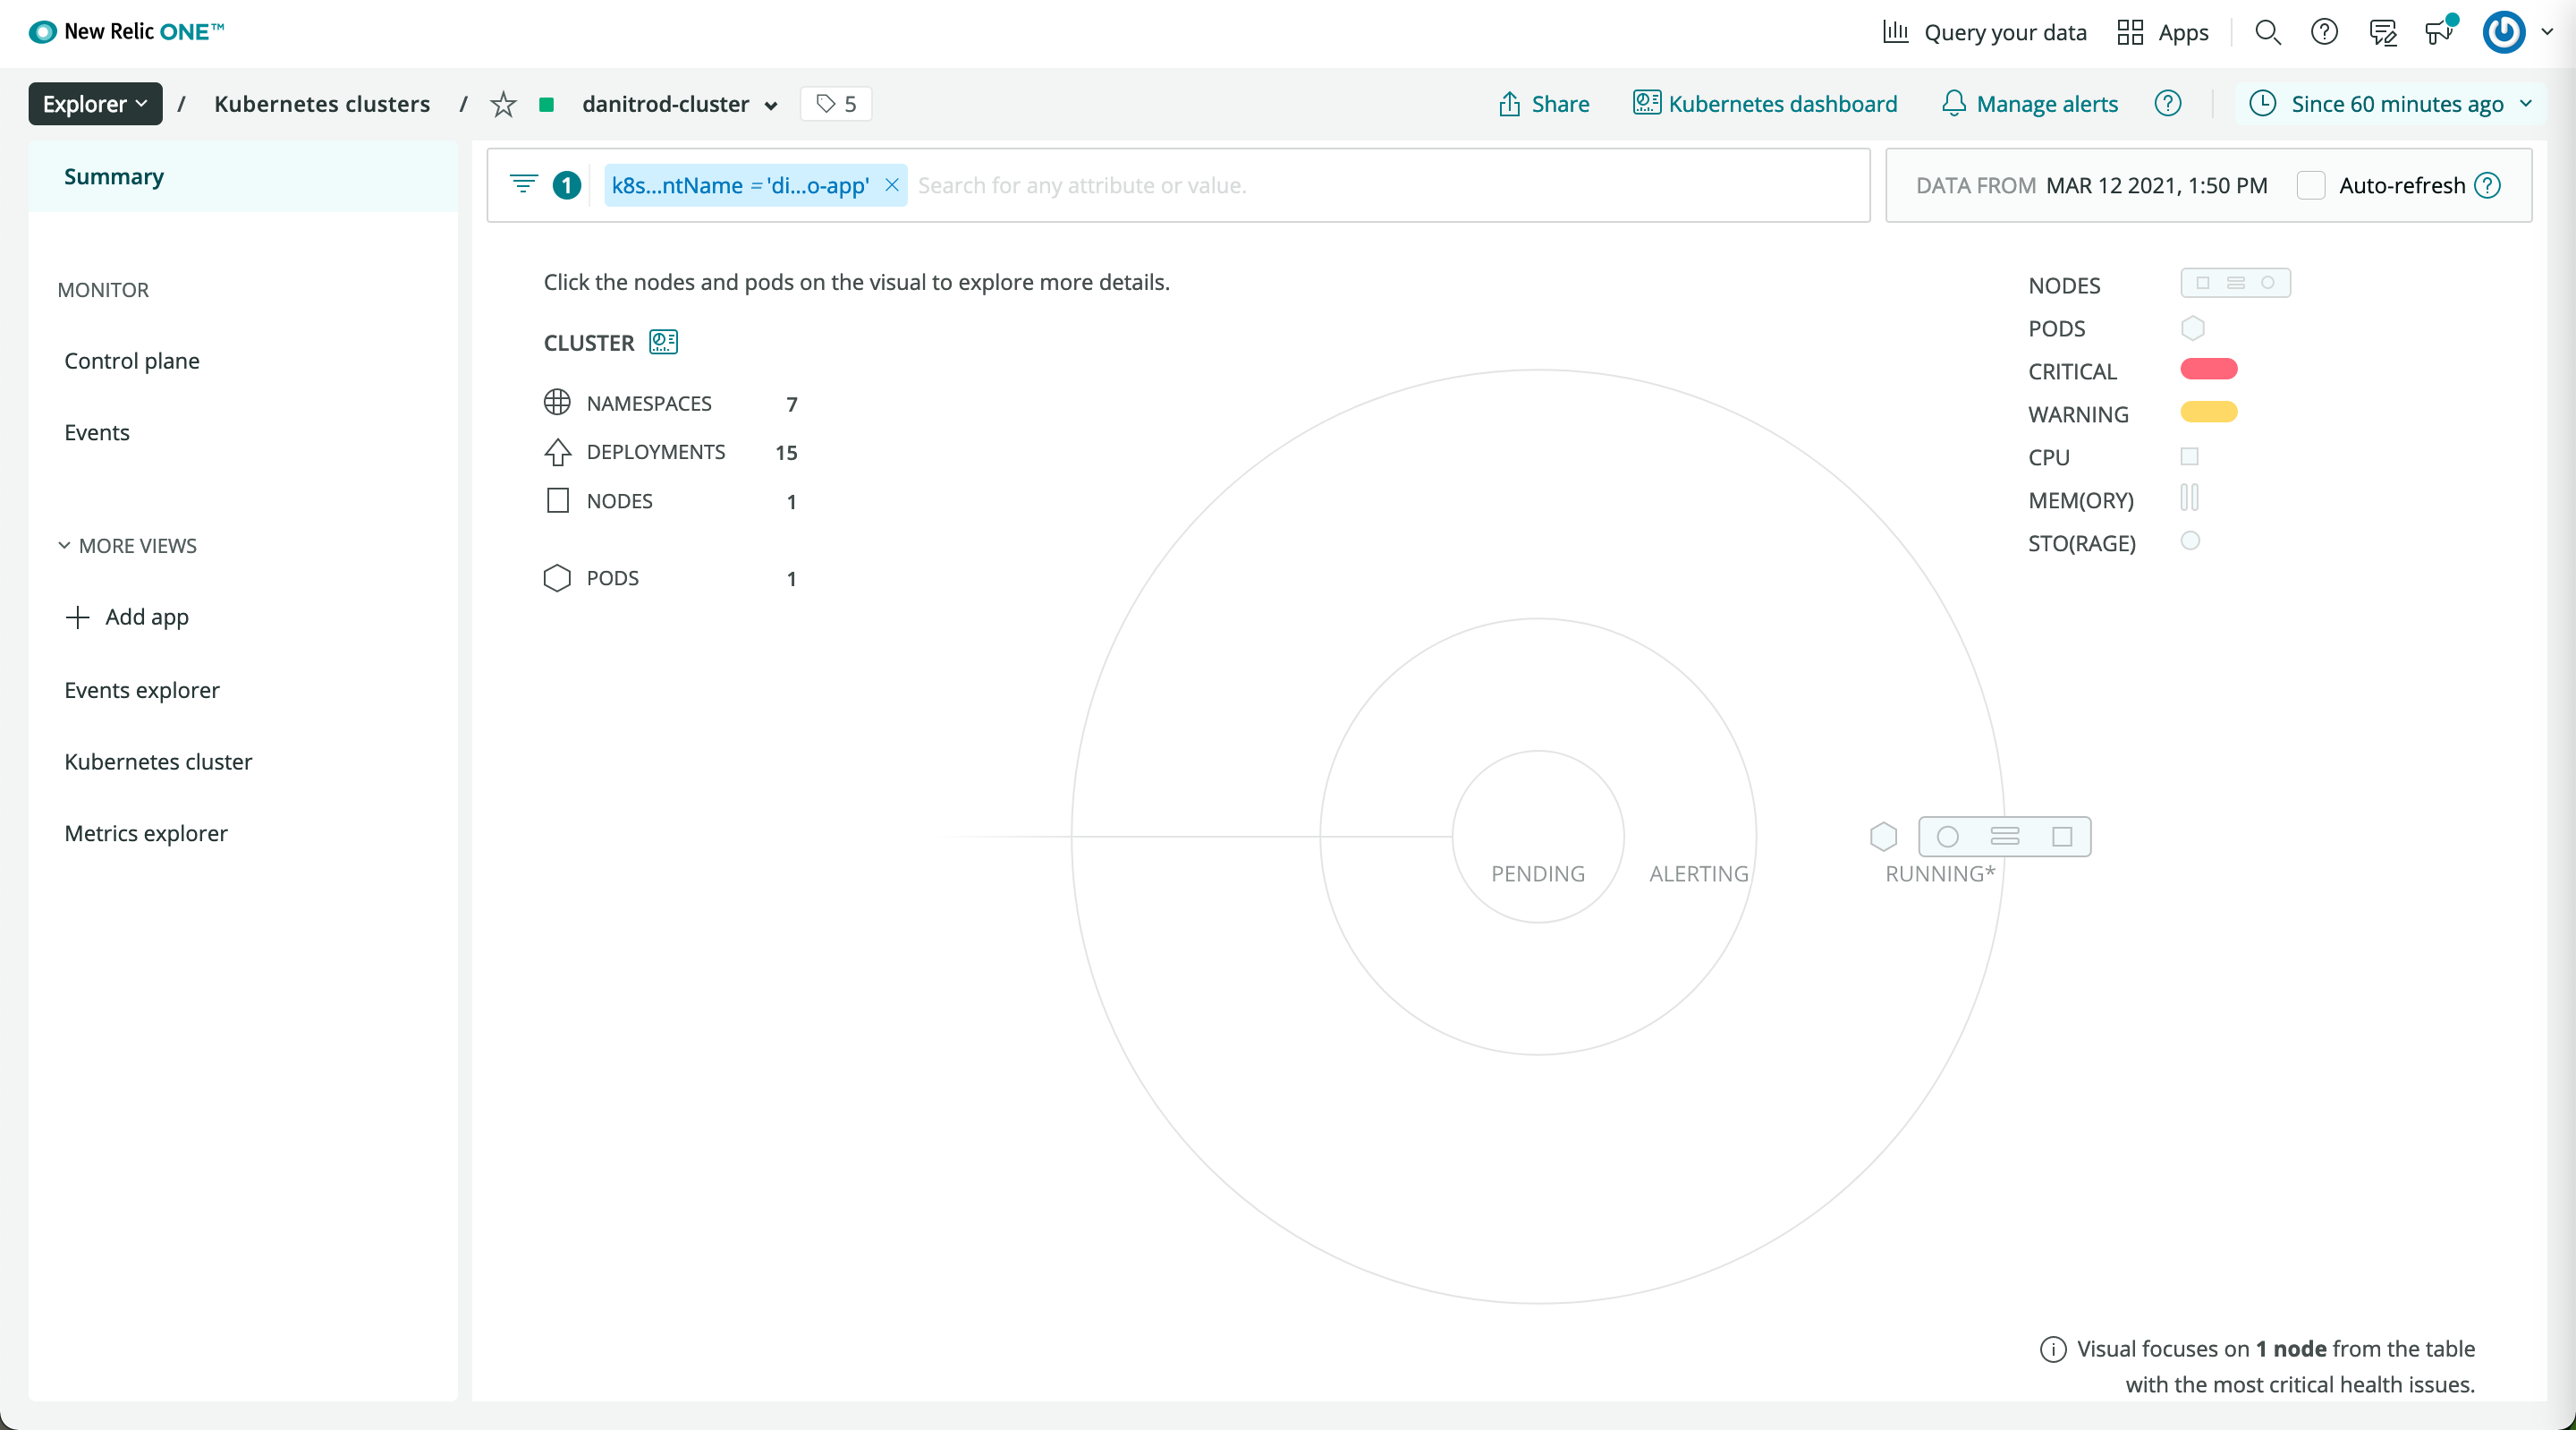Open Kubernetes dashboard link
The image size is (2576, 1430).
[1764, 104]
